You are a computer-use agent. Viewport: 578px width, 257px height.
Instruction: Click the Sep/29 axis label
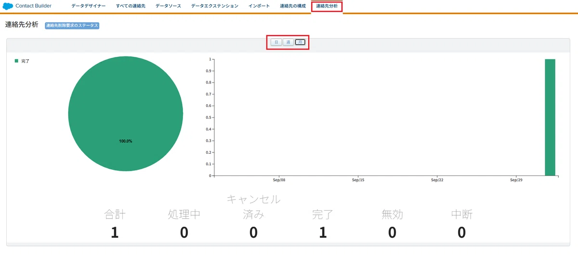pos(516,180)
